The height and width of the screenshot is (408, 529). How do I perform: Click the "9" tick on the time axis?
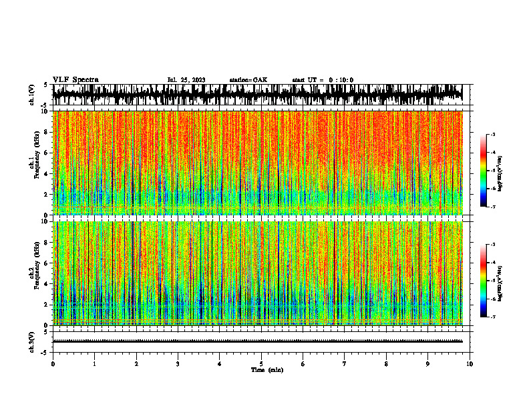(427, 364)
